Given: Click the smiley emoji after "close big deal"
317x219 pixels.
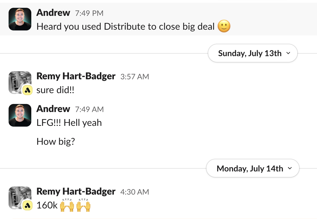Looking at the screenshot, I should [x=224, y=26].
